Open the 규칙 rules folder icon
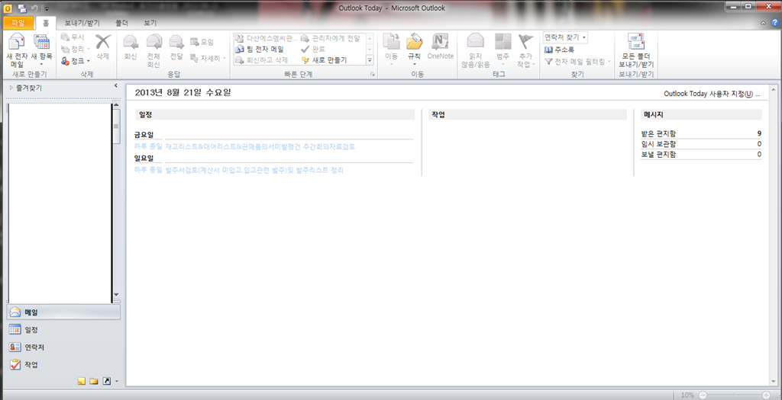 415,42
